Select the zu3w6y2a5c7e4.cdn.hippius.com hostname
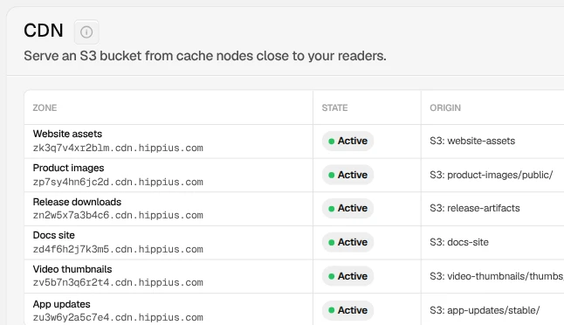The height and width of the screenshot is (325, 564). click(x=118, y=317)
